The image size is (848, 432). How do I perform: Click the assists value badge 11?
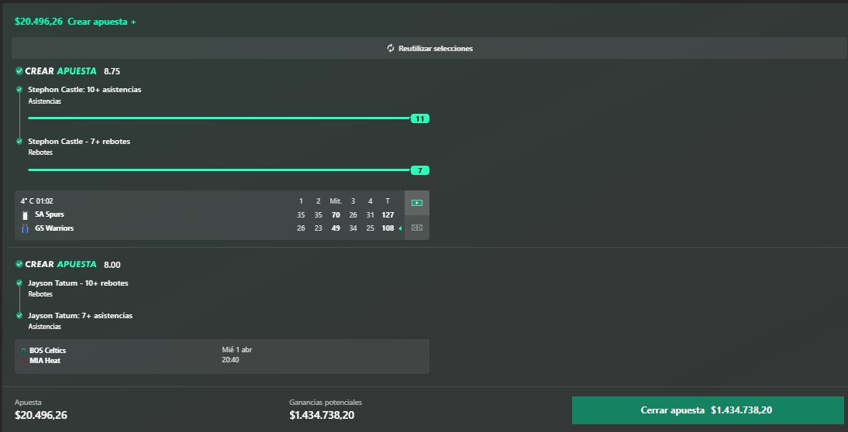[419, 118]
